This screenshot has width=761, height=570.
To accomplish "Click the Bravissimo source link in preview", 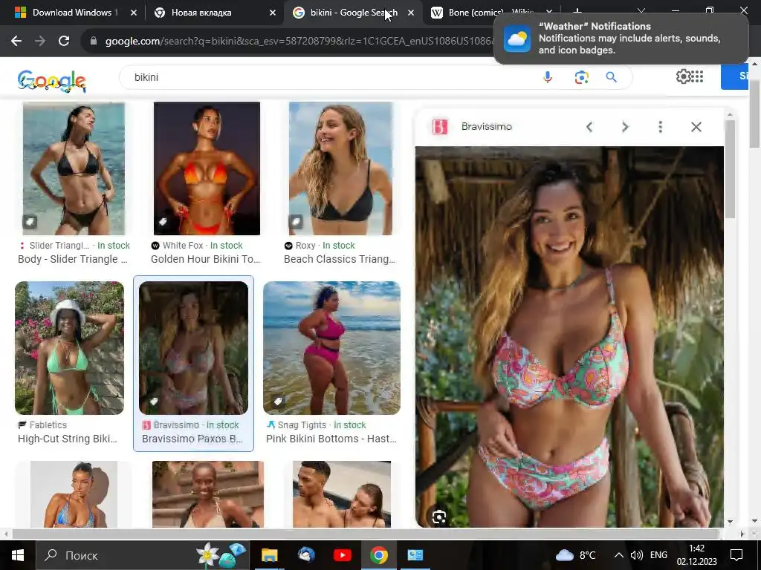I will [x=486, y=126].
